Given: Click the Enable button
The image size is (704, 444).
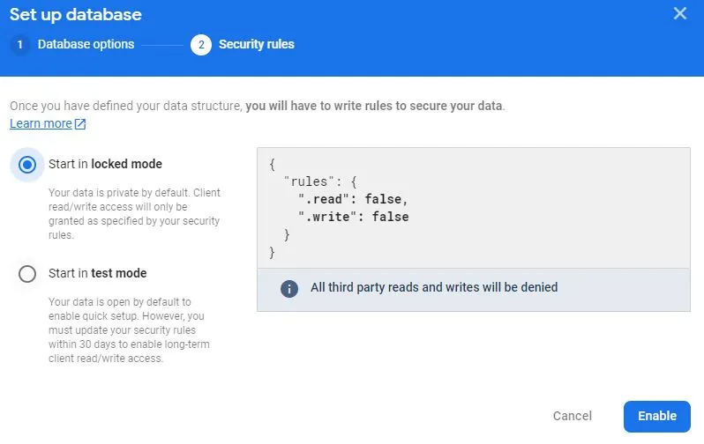Looking at the screenshot, I should point(657,416).
